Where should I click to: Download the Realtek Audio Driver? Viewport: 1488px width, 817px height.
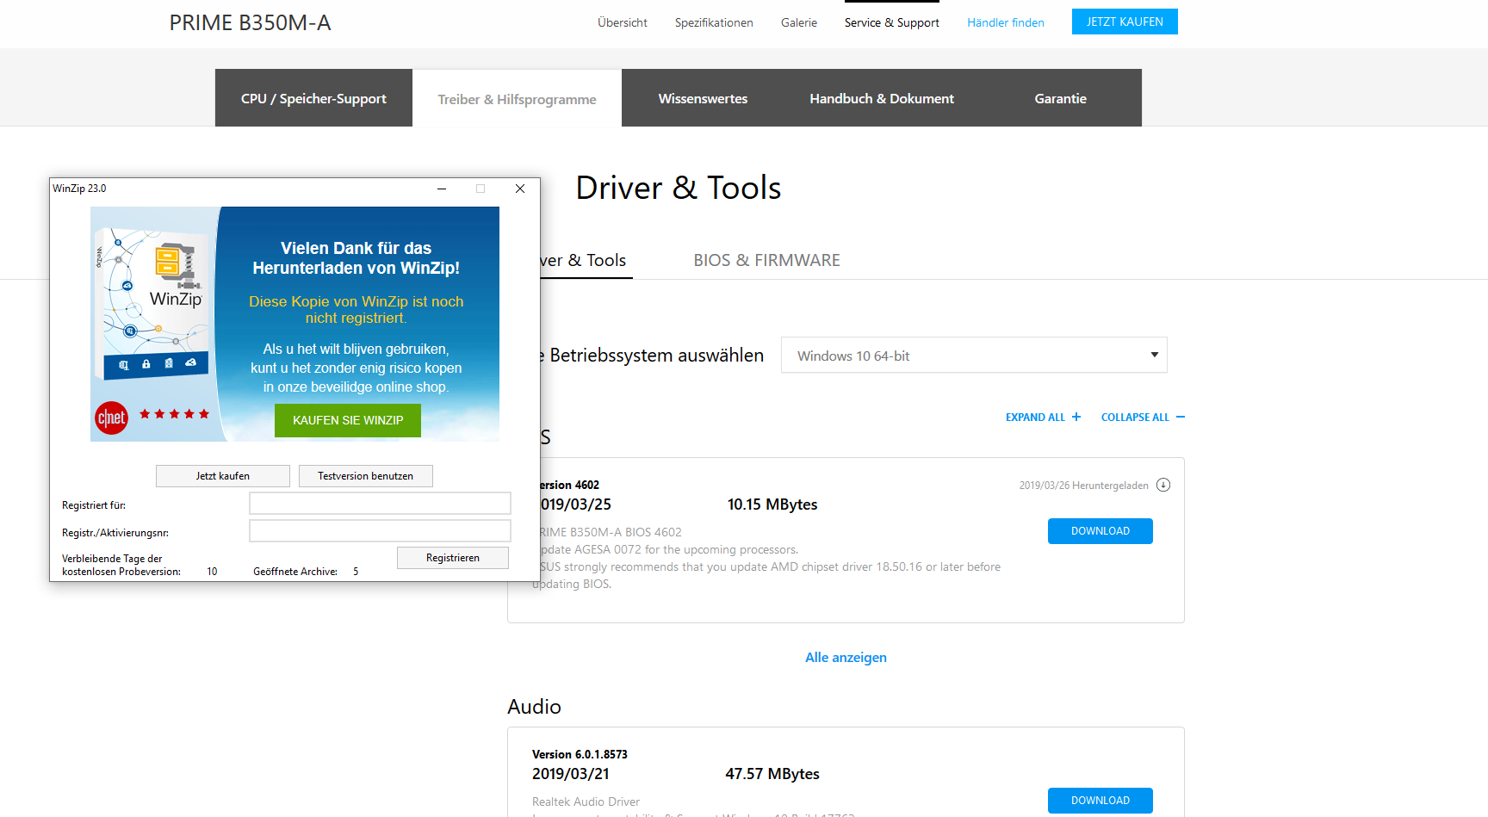(1100, 801)
